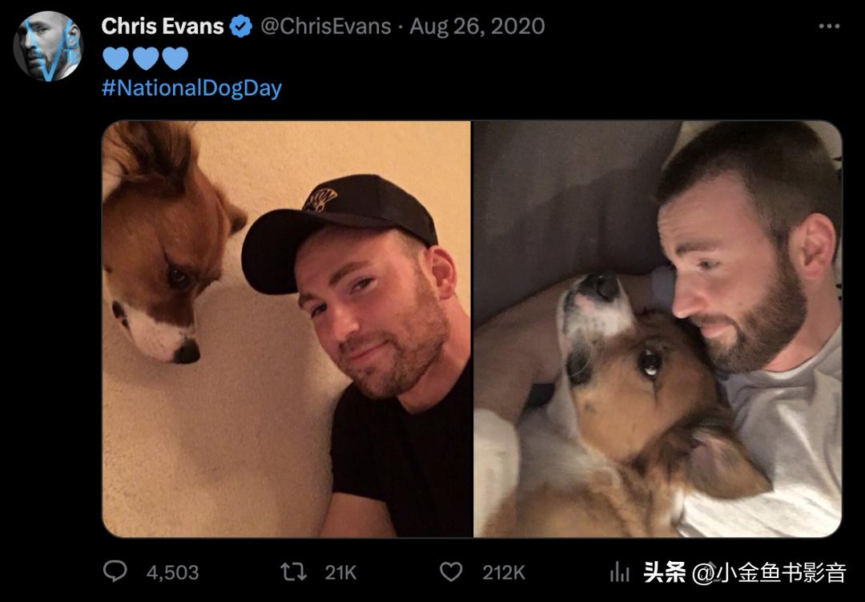Click the blue verified badge

pyautogui.click(x=241, y=26)
